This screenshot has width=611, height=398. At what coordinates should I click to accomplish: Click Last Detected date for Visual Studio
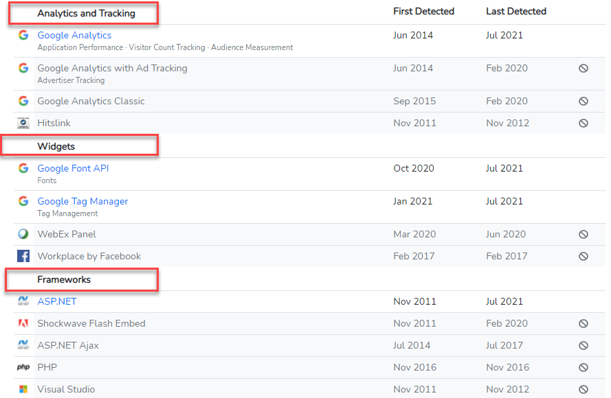tap(508, 389)
